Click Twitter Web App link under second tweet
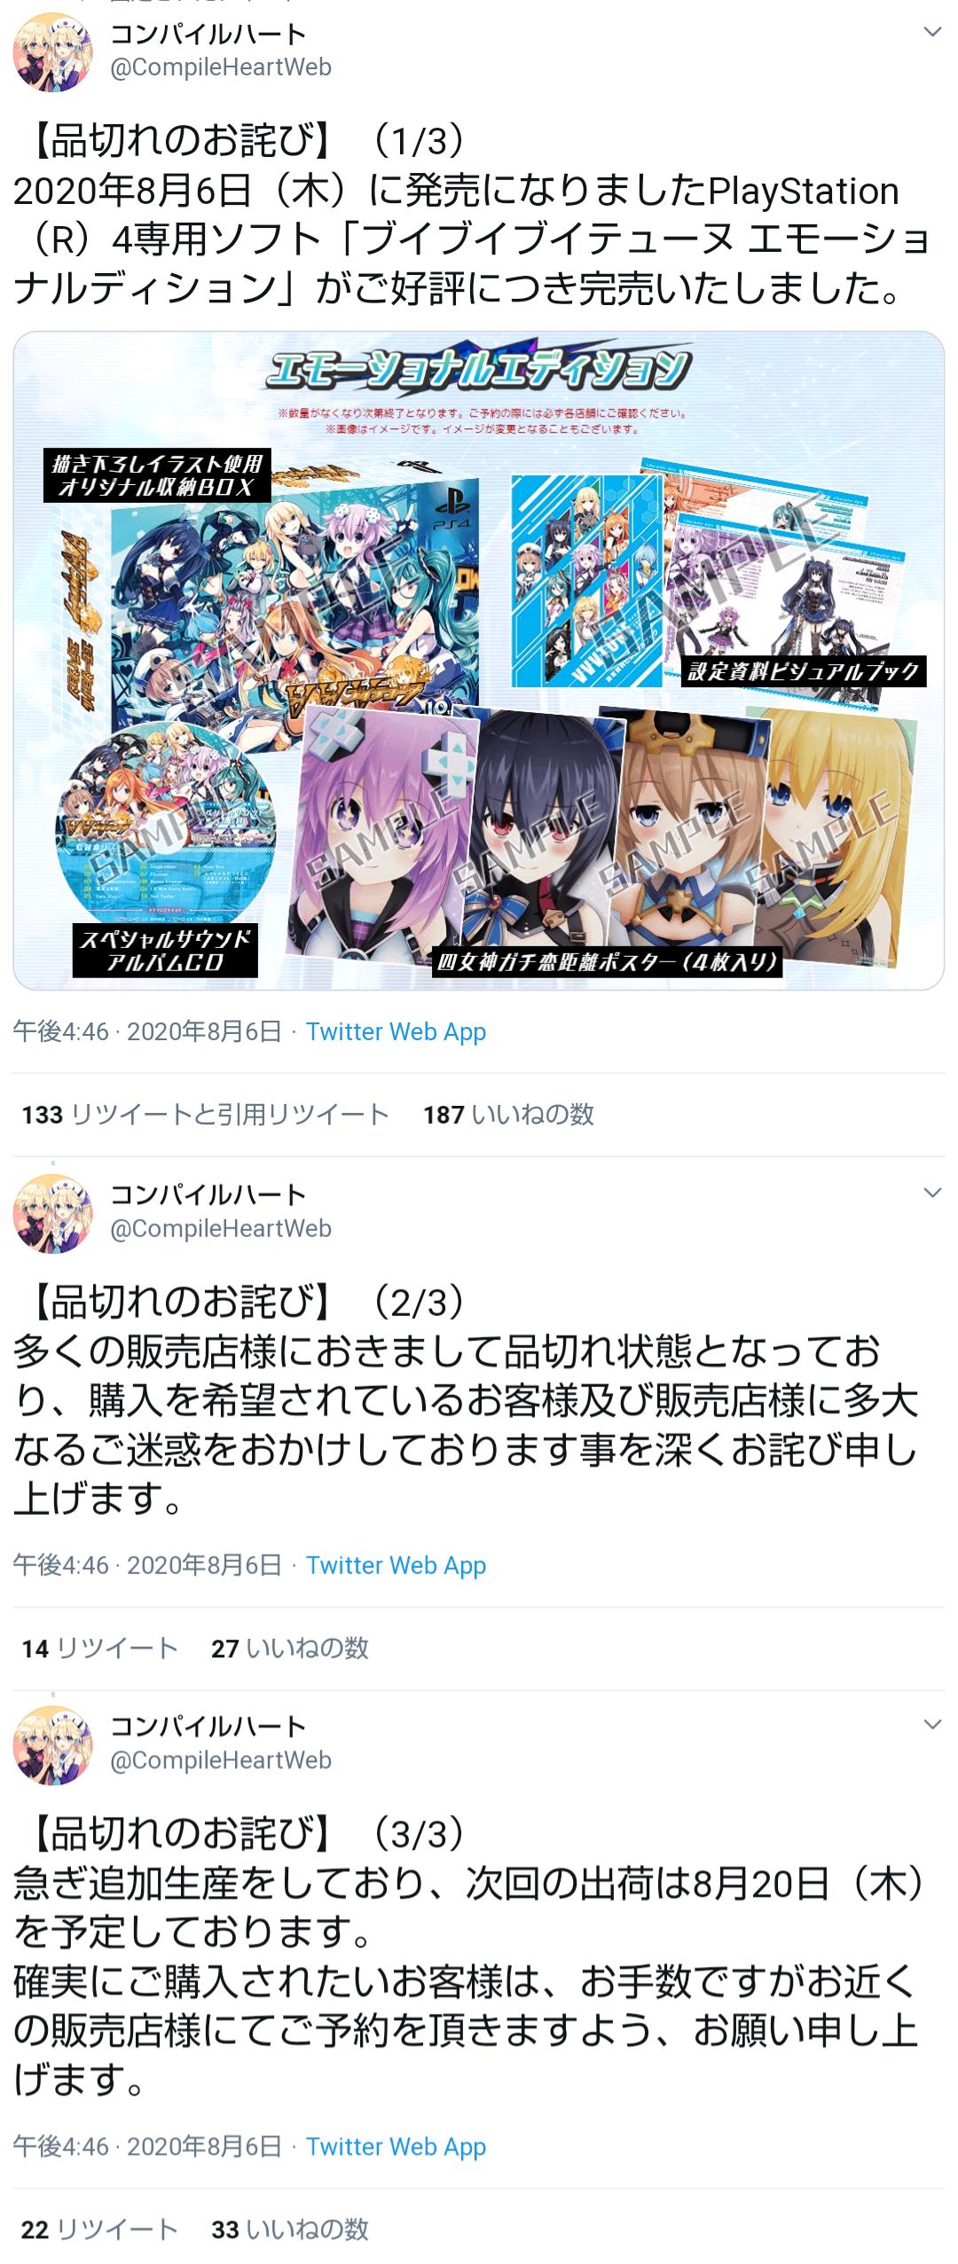 (x=396, y=1565)
